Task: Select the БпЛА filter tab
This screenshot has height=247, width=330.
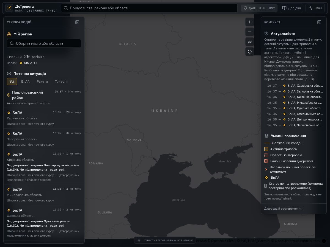Action: tap(25, 82)
